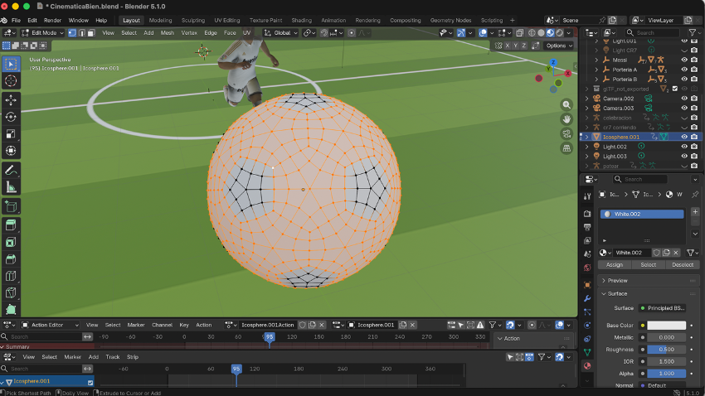Open the Render menu
Viewport: 705px width, 396px height.
coord(52,20)
